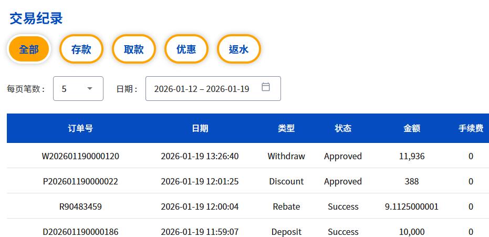Select order W202601190000120
This screenshot has height=237, width=489.
point(80,156)
